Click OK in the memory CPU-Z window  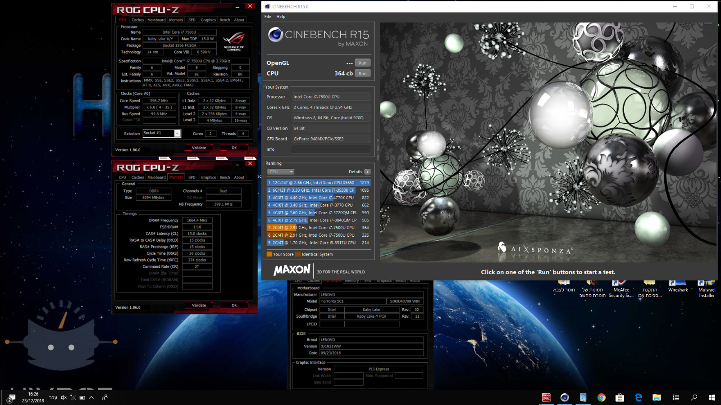click(x=234, y=305)
